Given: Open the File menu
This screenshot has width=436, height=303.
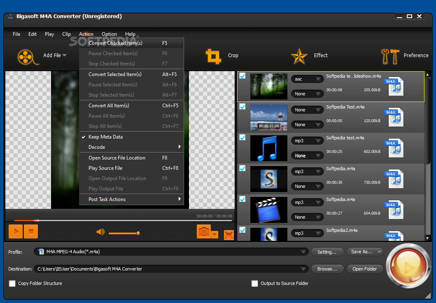Looking at the screenshot, I should (x=16, y=34).
